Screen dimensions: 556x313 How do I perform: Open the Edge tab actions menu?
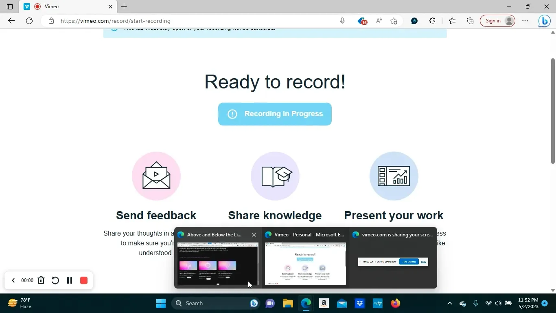10,7
